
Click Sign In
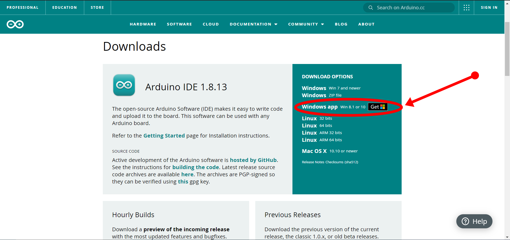pyautogui.click(x=489, y=7)
